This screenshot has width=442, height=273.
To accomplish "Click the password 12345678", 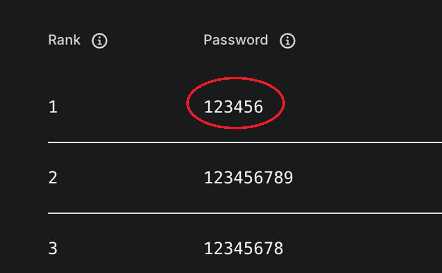I will point(243,248).
